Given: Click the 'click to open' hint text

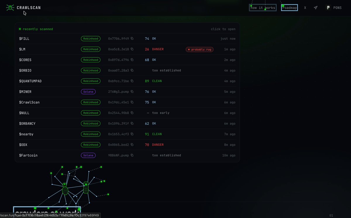Looking at the screenshot, I should 223,29.
